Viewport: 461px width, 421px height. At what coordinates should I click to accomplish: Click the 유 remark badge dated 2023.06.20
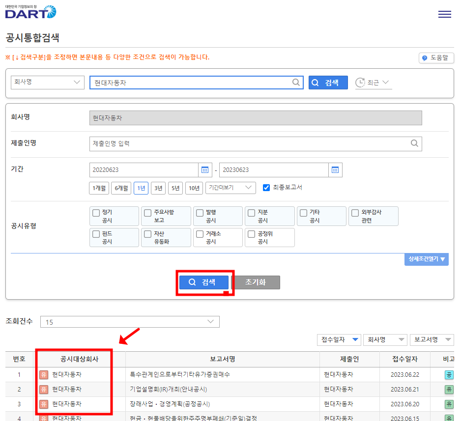coord(449,404)
